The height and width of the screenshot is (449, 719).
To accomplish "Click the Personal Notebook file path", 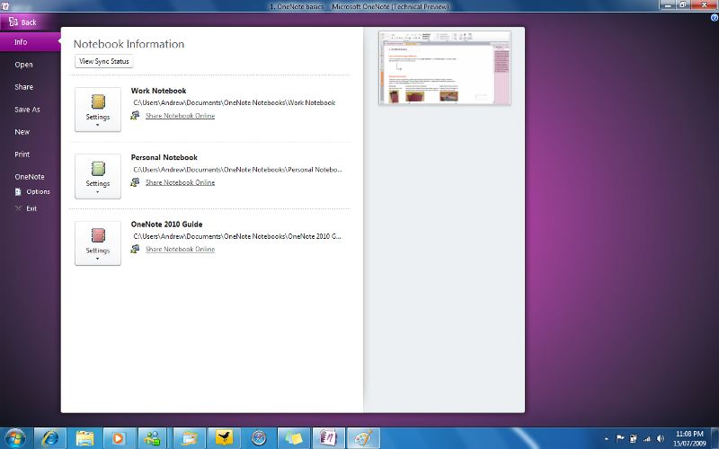I will point(237,170).
